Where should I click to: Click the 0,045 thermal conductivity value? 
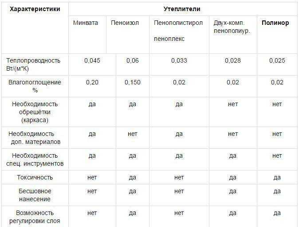click(92, 60)
